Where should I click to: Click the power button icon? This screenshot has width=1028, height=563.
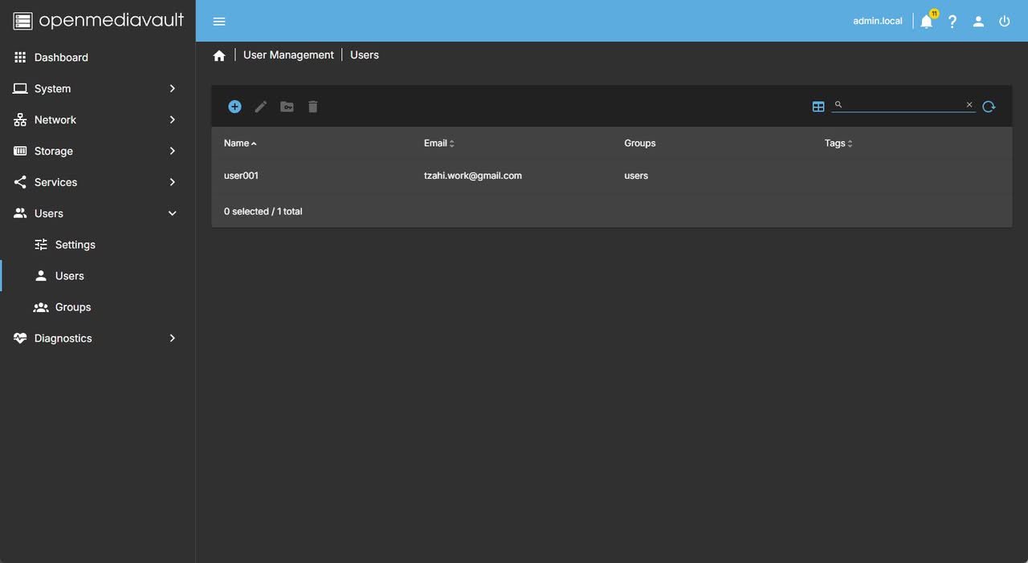[1005, 22]
